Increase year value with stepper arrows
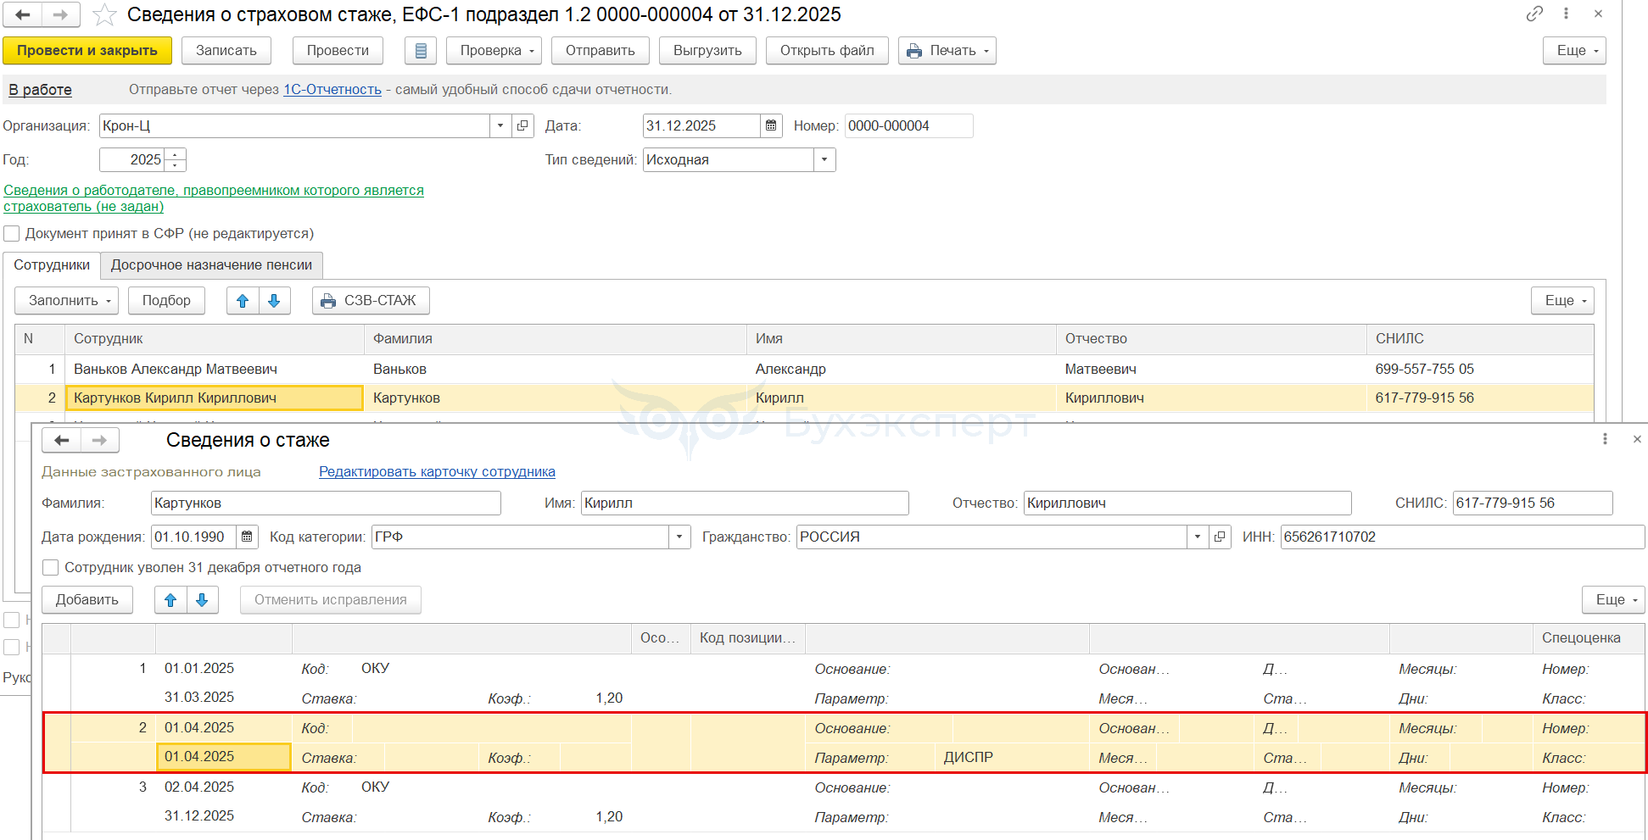Image resolution: width=1648 pixels, height=840 pixels. [x=176, y=155]
